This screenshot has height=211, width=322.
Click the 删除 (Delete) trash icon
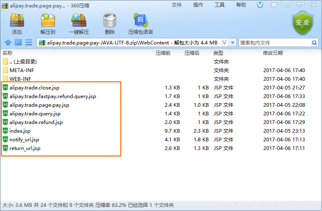110,20
